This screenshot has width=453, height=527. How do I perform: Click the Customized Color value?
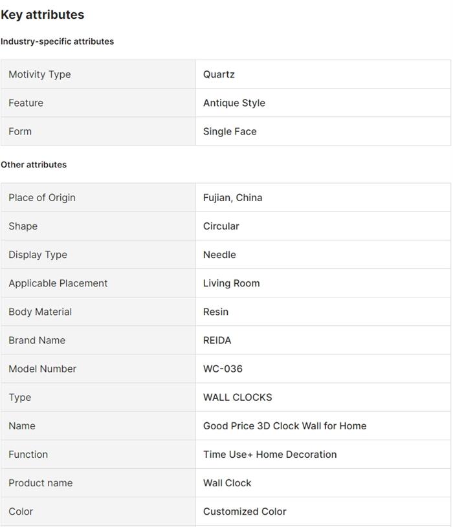245,511
